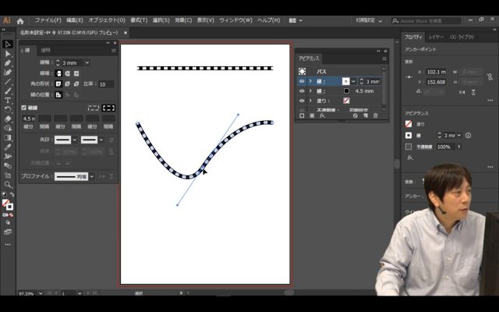
Task: Select the Type tool
Action: point(8,101)
